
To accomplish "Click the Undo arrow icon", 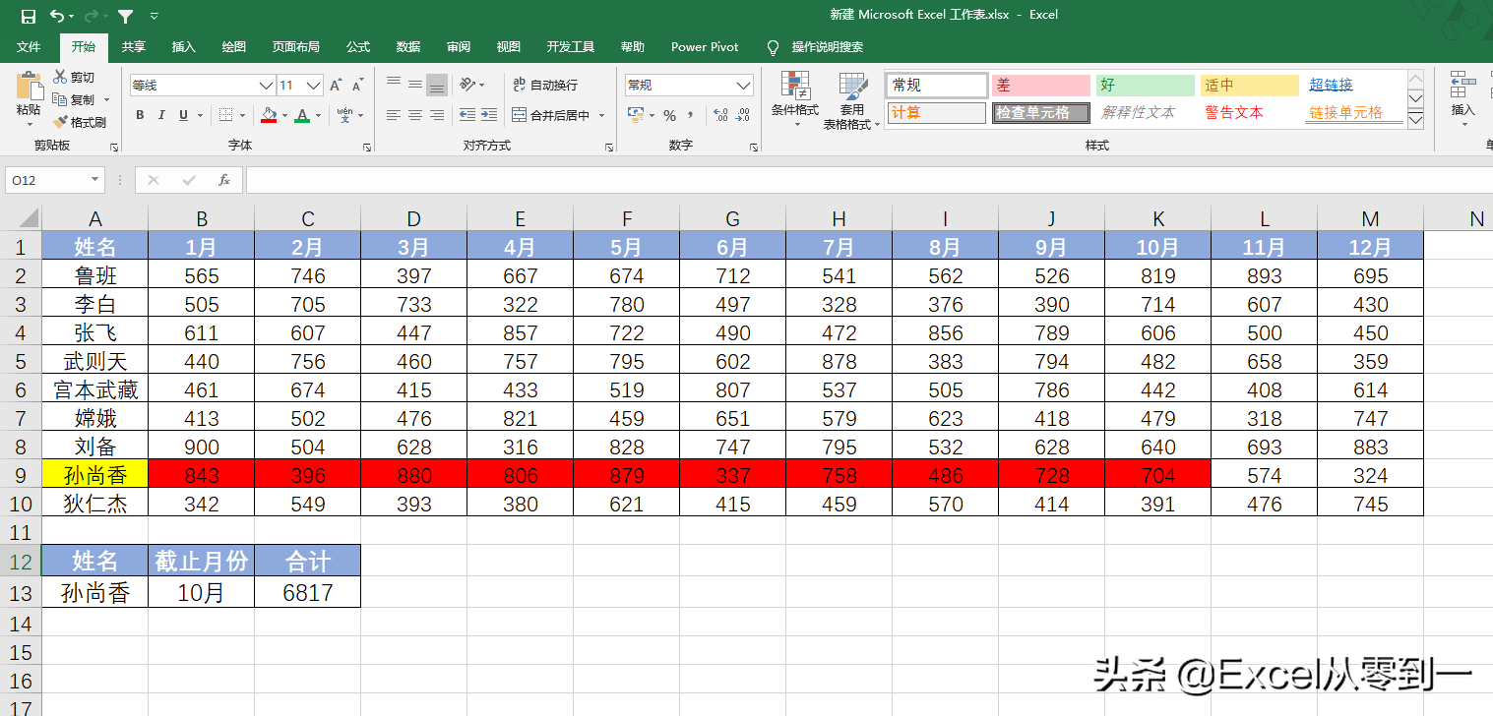I will pyautogui.click(x=57, y=16).
